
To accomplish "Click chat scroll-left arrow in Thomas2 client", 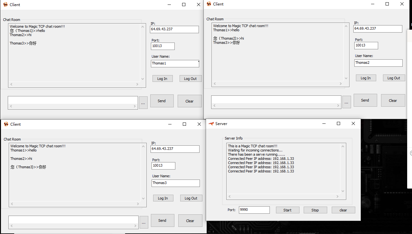I will coord(214,84).
